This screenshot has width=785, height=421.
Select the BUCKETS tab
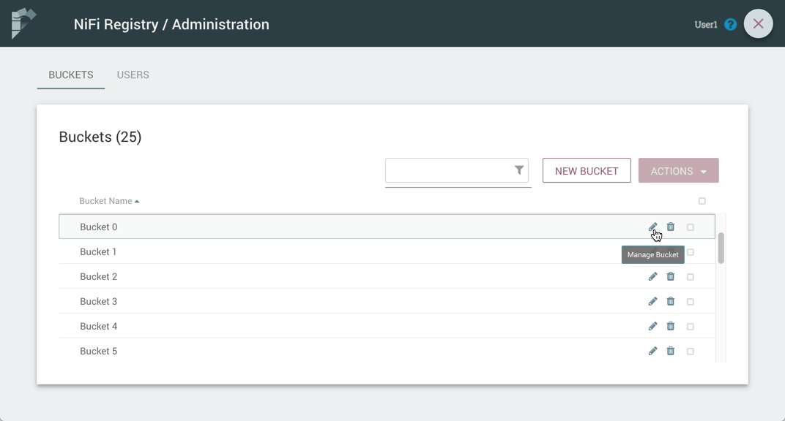(x=71, y=75)
